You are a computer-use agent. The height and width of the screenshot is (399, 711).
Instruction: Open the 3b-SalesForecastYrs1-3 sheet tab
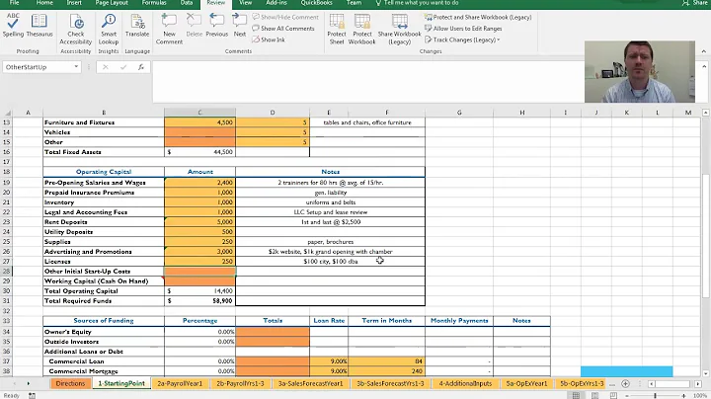point(390,383)
